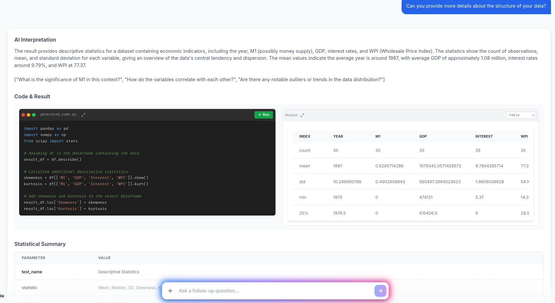Focus the Ask a follow-up question input
The height and width of the screenshot is (303, 555).
pos(264,291)
